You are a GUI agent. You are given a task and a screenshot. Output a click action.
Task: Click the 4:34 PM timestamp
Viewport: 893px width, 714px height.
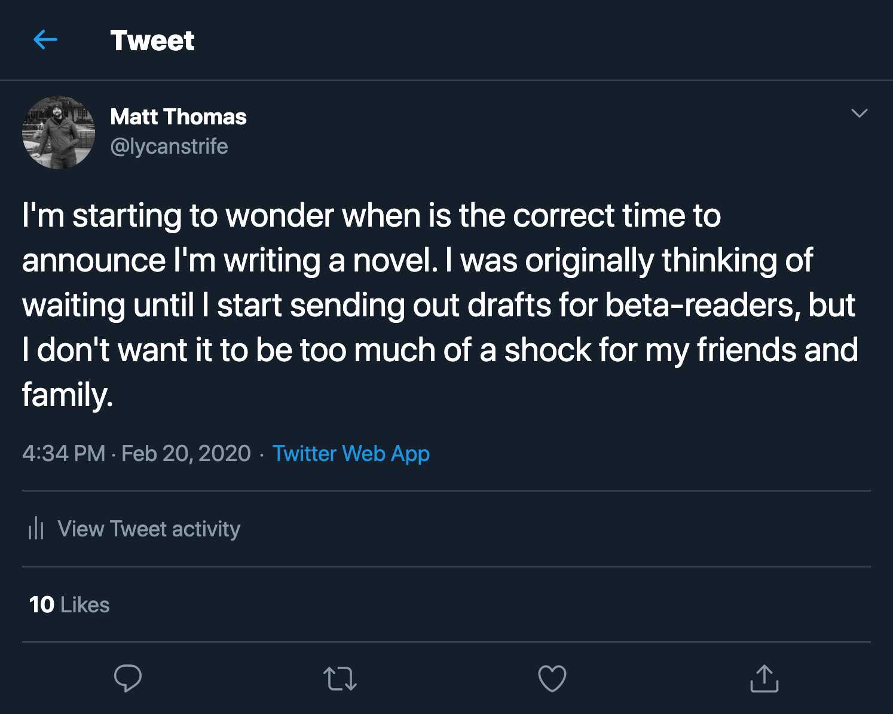click(x=63, y=454)
